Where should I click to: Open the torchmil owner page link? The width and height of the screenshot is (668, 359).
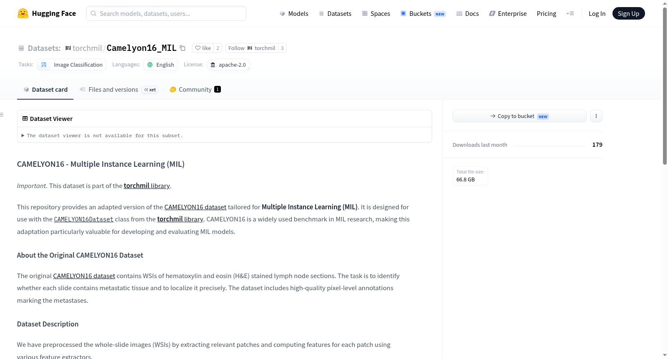[87, 48]
